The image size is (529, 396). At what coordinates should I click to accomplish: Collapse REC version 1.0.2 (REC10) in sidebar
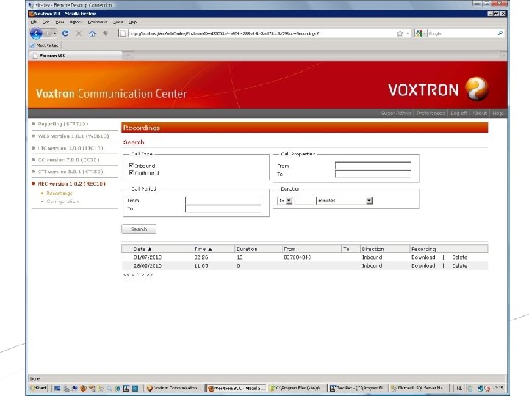(x=71, y=183)
